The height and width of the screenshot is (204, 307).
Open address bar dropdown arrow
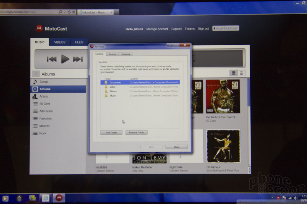[x=64, y=12]
